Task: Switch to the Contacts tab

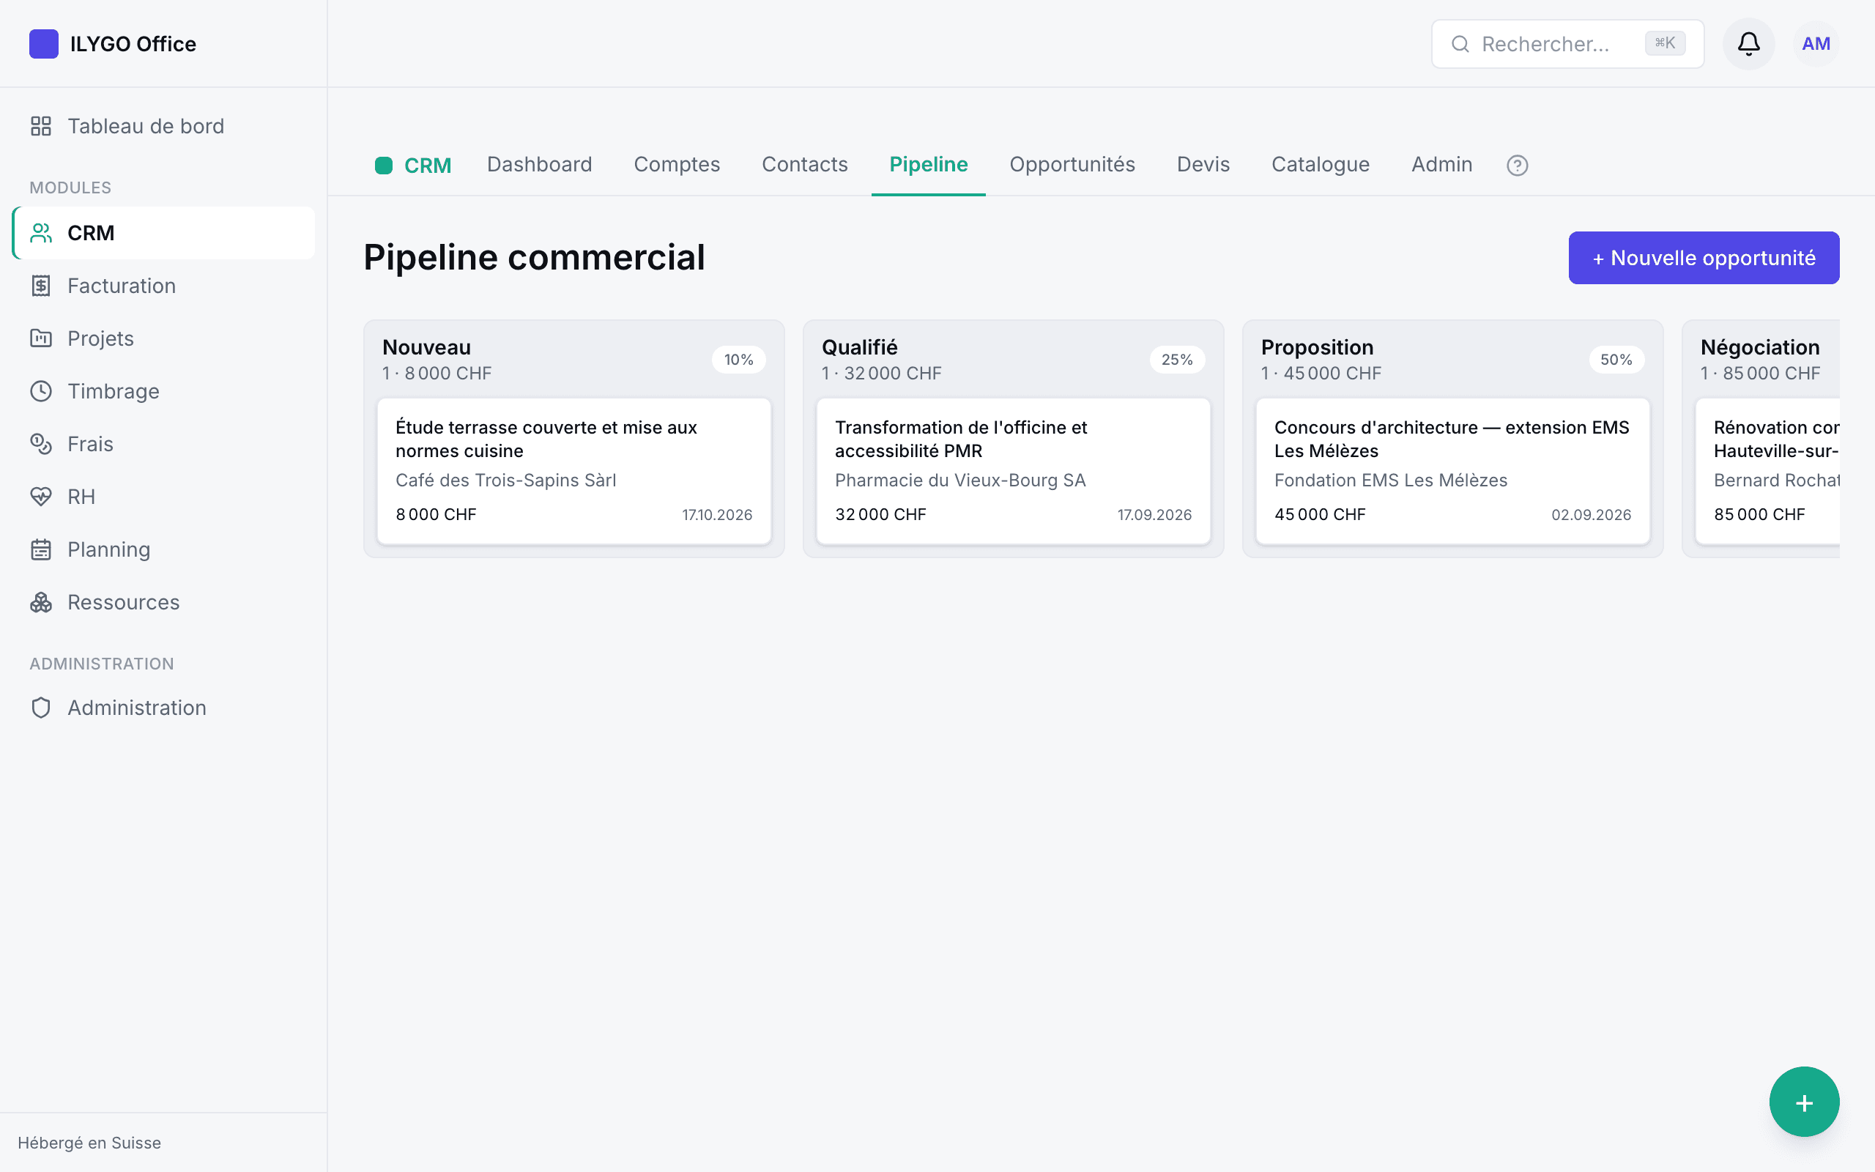Action: click(x=804, y=164)
